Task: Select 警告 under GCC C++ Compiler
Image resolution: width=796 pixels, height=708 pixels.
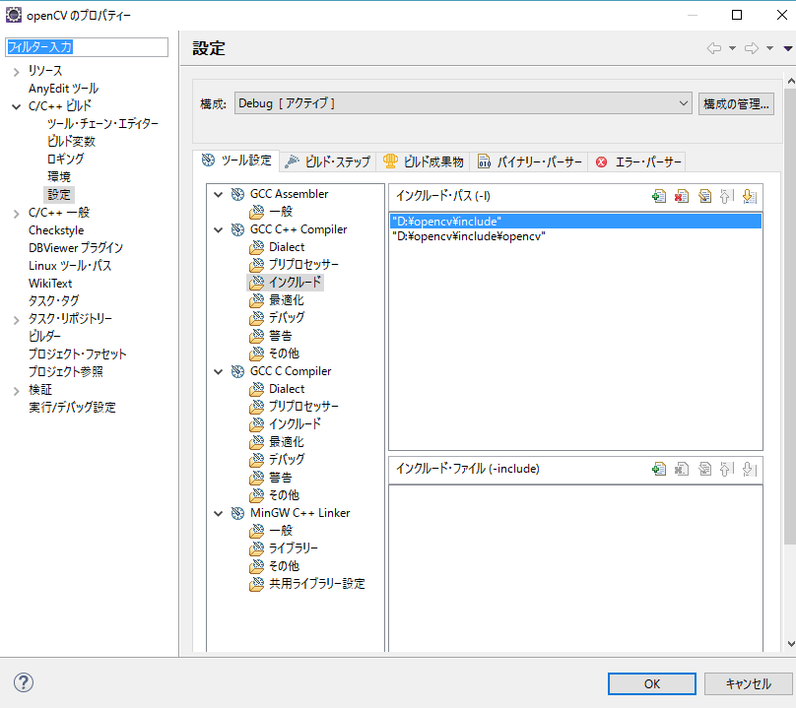Action: click(280, 336)
